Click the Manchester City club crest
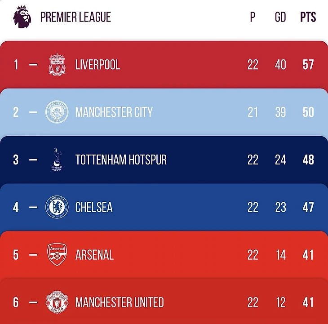 pyautogui.click(x=57, y=112)
